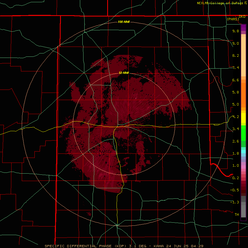Click the 0.2 scale value
248x248 pixels.
(x=236, y=178)
